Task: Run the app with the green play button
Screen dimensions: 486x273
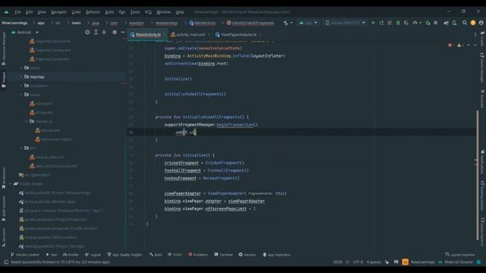Action: tap(373, 23)
